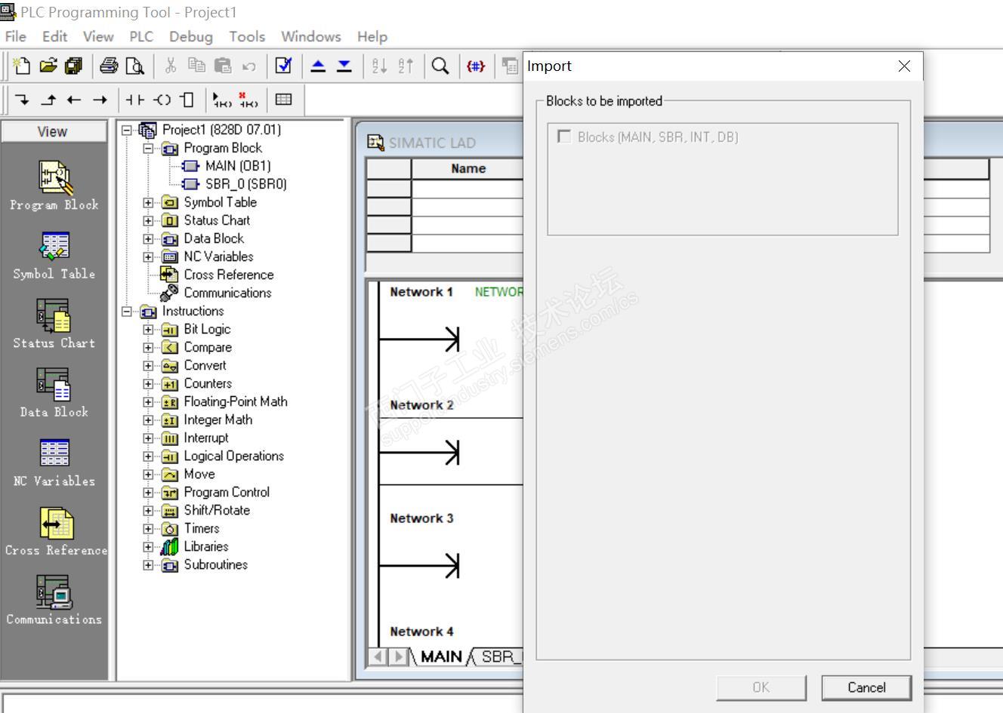Click the View header button above sidebar
The height and width of the screenshot is (713, 1003).
tap(53, 131)
